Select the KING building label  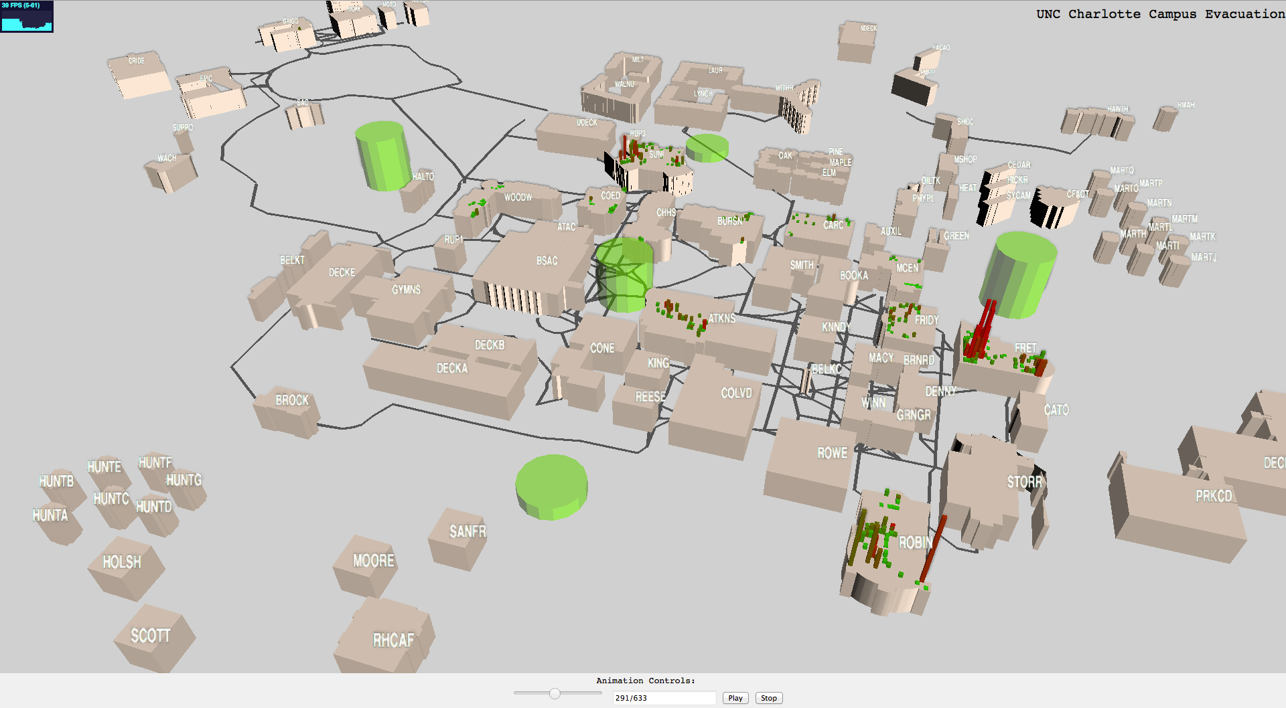658,363
